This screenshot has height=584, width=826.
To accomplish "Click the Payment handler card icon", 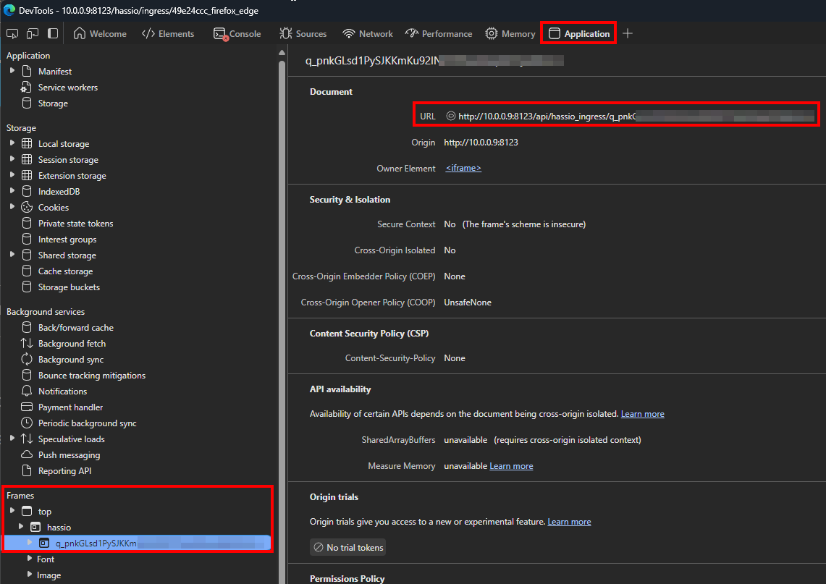I will click(27, 407).
